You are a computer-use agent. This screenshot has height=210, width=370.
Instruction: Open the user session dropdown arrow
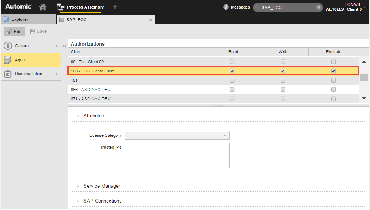click(364, 7)
